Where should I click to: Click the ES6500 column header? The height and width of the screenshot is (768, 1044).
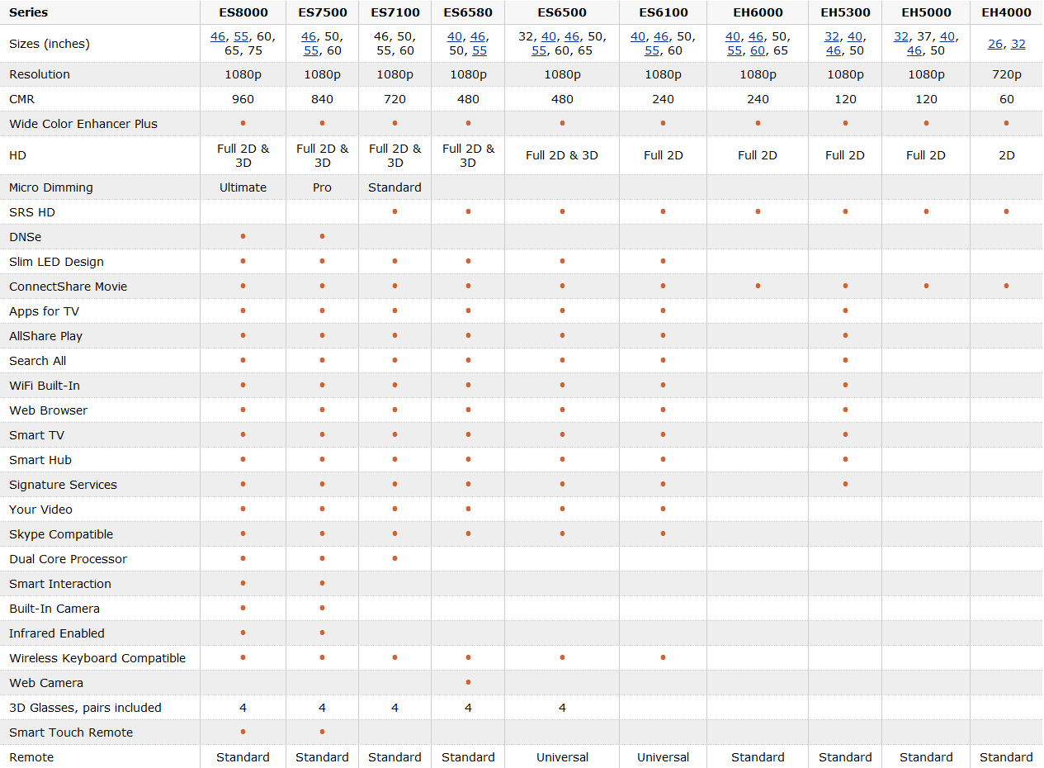tap(562, 12)
